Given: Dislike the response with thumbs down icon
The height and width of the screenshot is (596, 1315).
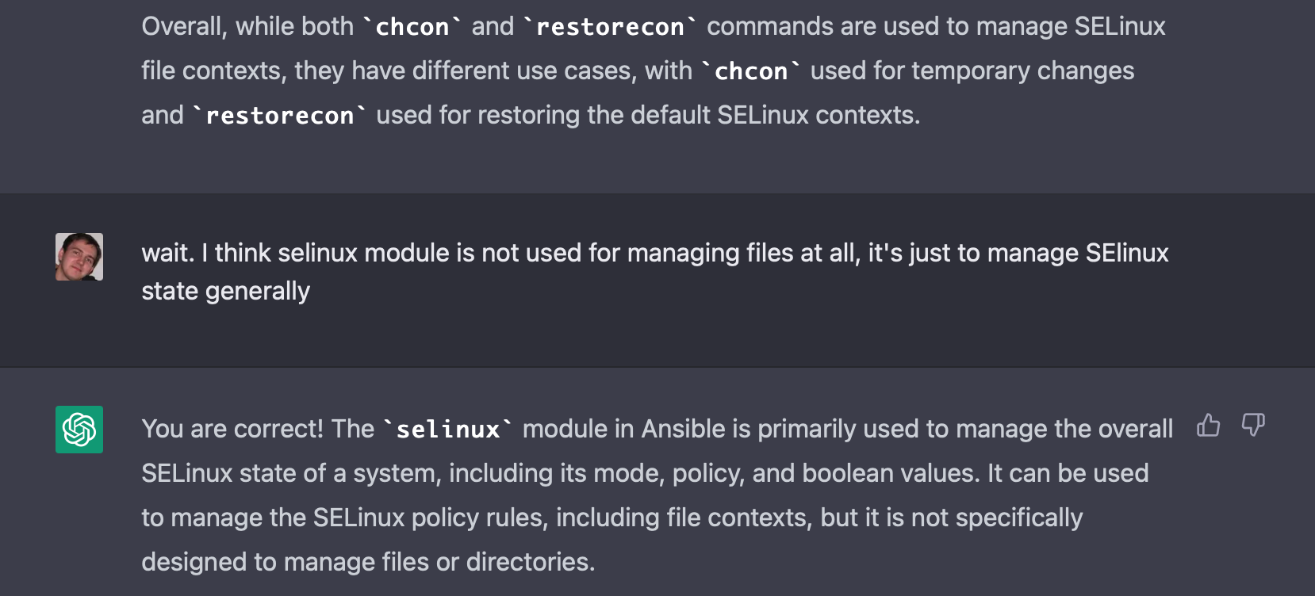Looking at the screenshot, I should [1253, 426].
